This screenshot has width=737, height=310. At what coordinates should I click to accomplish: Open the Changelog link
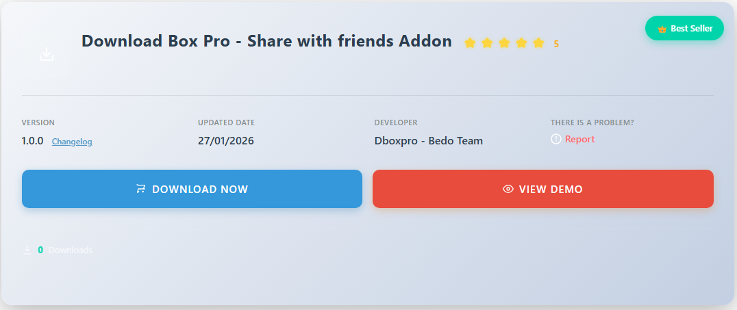tap(72, 142)
